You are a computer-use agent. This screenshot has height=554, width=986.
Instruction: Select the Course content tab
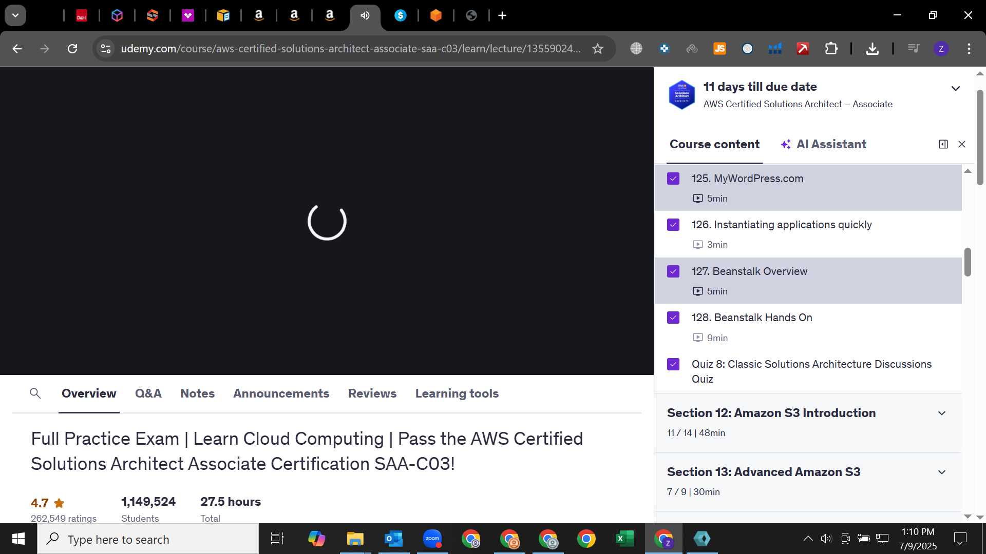pyautogui.click(x=714, y=144)
